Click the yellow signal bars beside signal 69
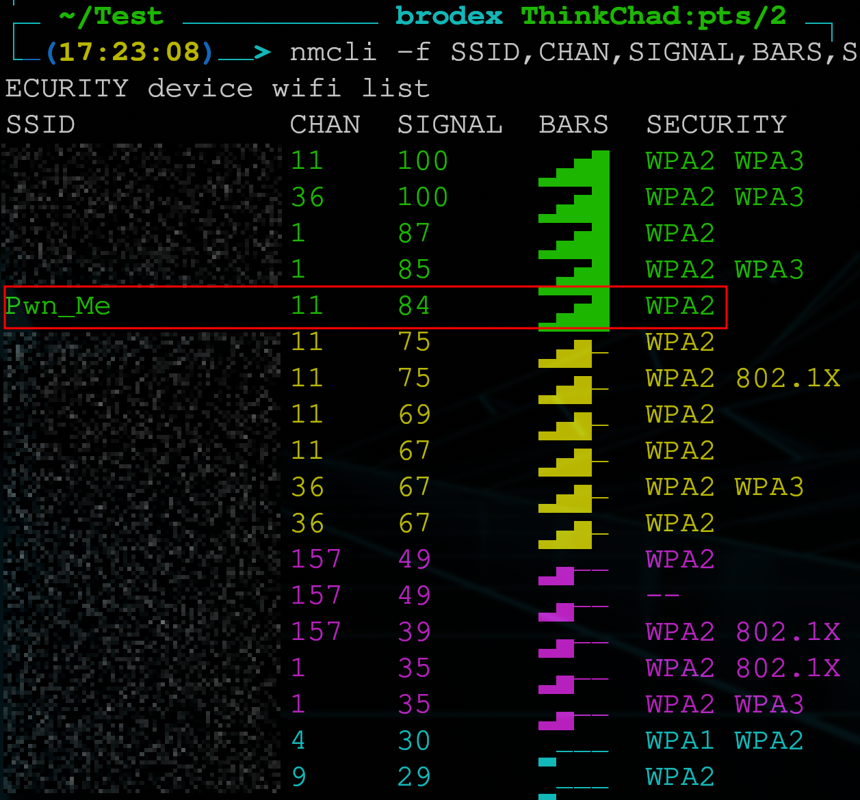 [573, 425]
